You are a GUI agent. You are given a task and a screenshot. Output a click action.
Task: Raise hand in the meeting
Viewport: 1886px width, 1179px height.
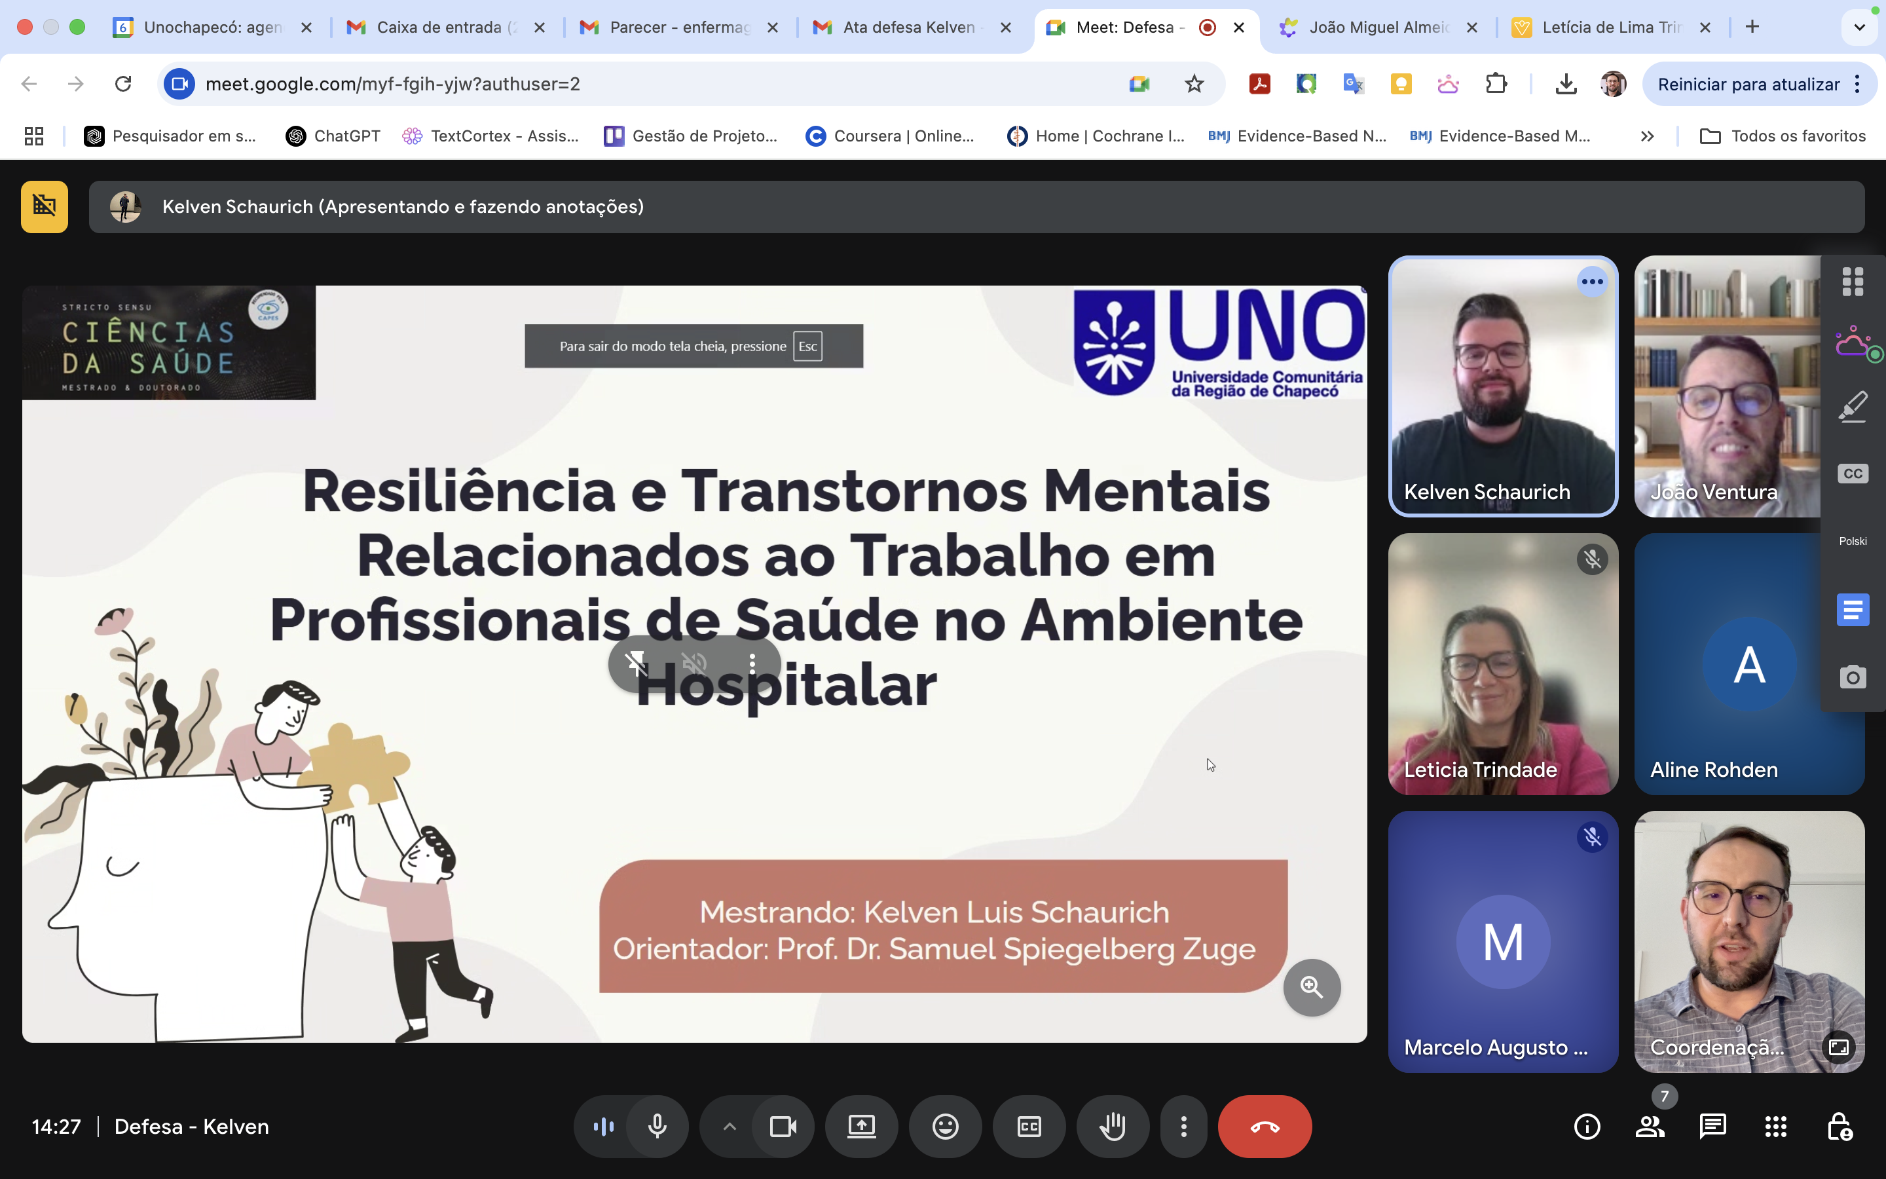point(1112,1126)
